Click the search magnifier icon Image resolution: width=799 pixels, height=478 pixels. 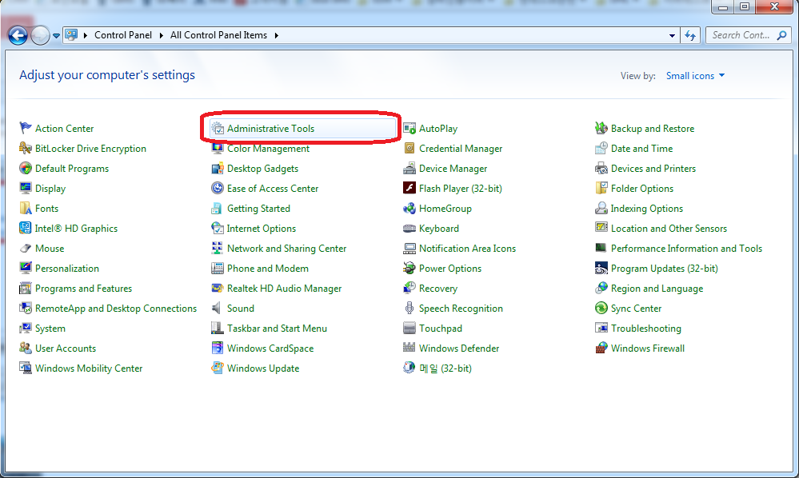pos(781,35)
